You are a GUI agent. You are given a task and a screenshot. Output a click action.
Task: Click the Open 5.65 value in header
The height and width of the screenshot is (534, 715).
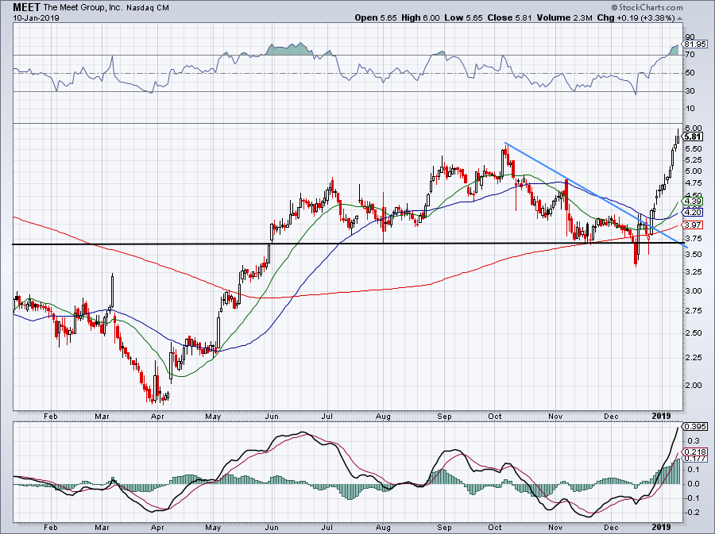click(x=377, y=17)
